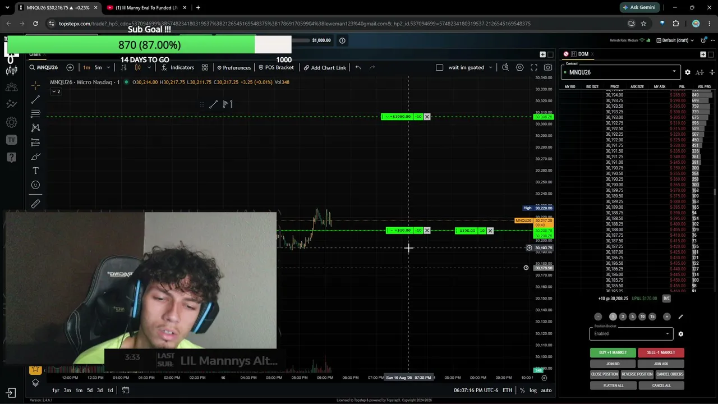Open the forecasting and measurement tool
This screenshot has width=718, height=404.
tap(35, 142)
